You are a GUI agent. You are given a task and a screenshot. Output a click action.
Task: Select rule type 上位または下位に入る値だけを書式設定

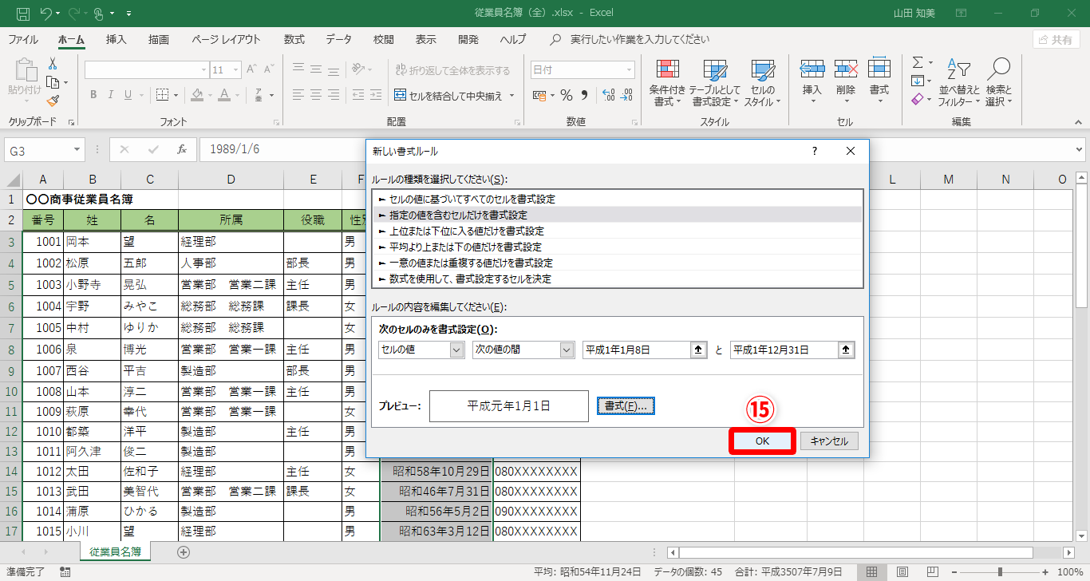point(618,231)
